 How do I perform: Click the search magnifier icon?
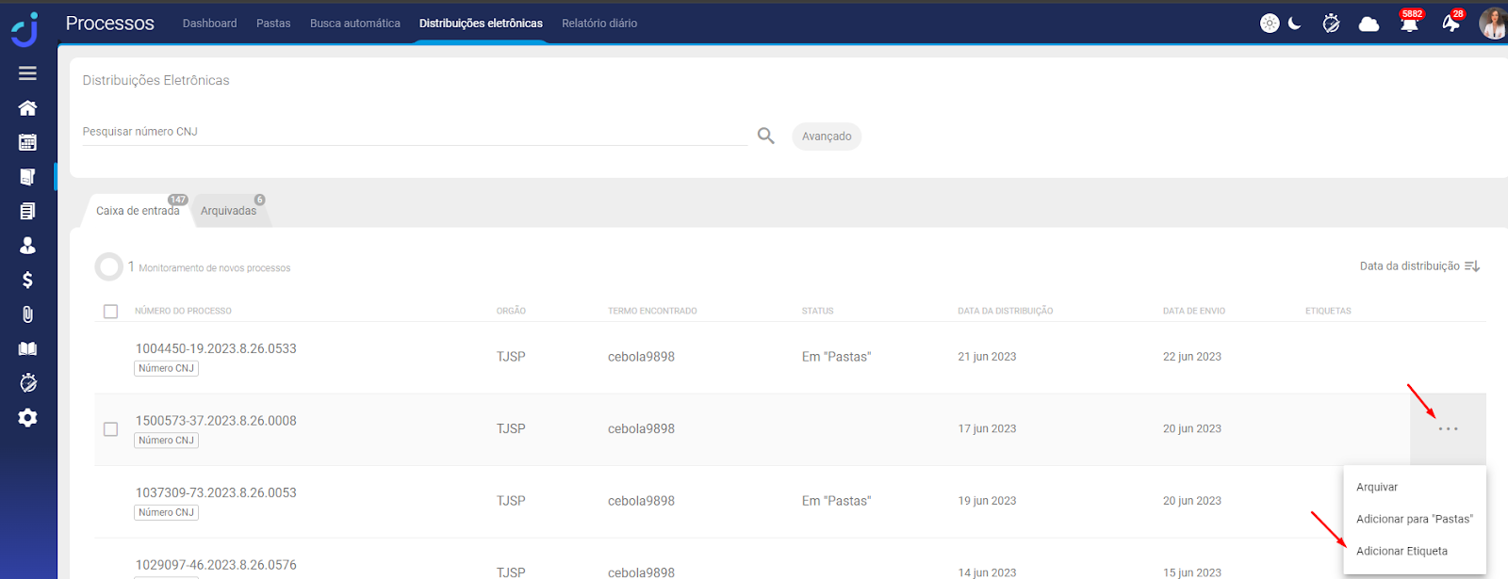[765, 137]
